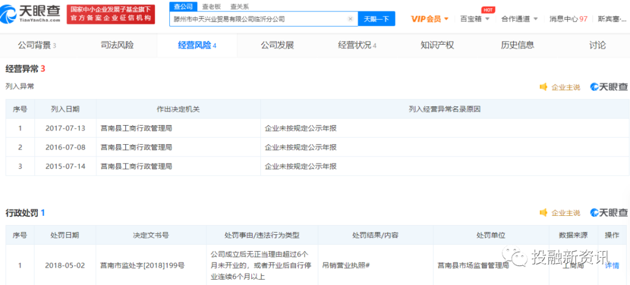Click the 作出决定机关 column header
The height and width of the screenshot is (285, 630).
(x=178, y=109)
